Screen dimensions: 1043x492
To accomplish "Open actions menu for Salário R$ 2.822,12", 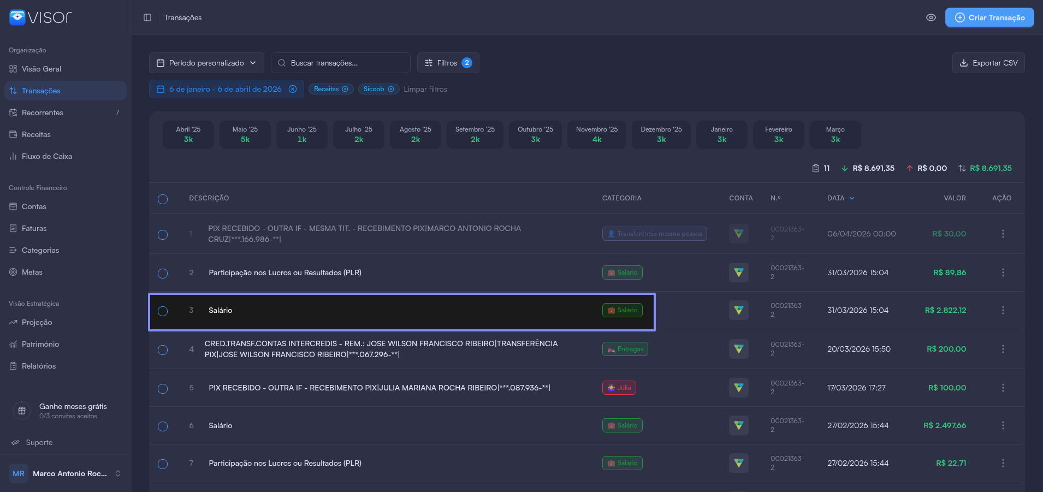I will (x=1003, y=310).
